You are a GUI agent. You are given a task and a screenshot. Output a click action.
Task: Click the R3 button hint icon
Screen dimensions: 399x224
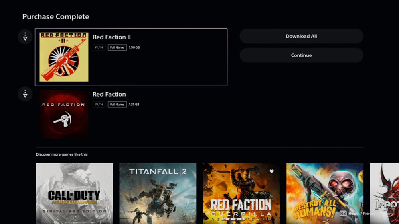(343, 214)
